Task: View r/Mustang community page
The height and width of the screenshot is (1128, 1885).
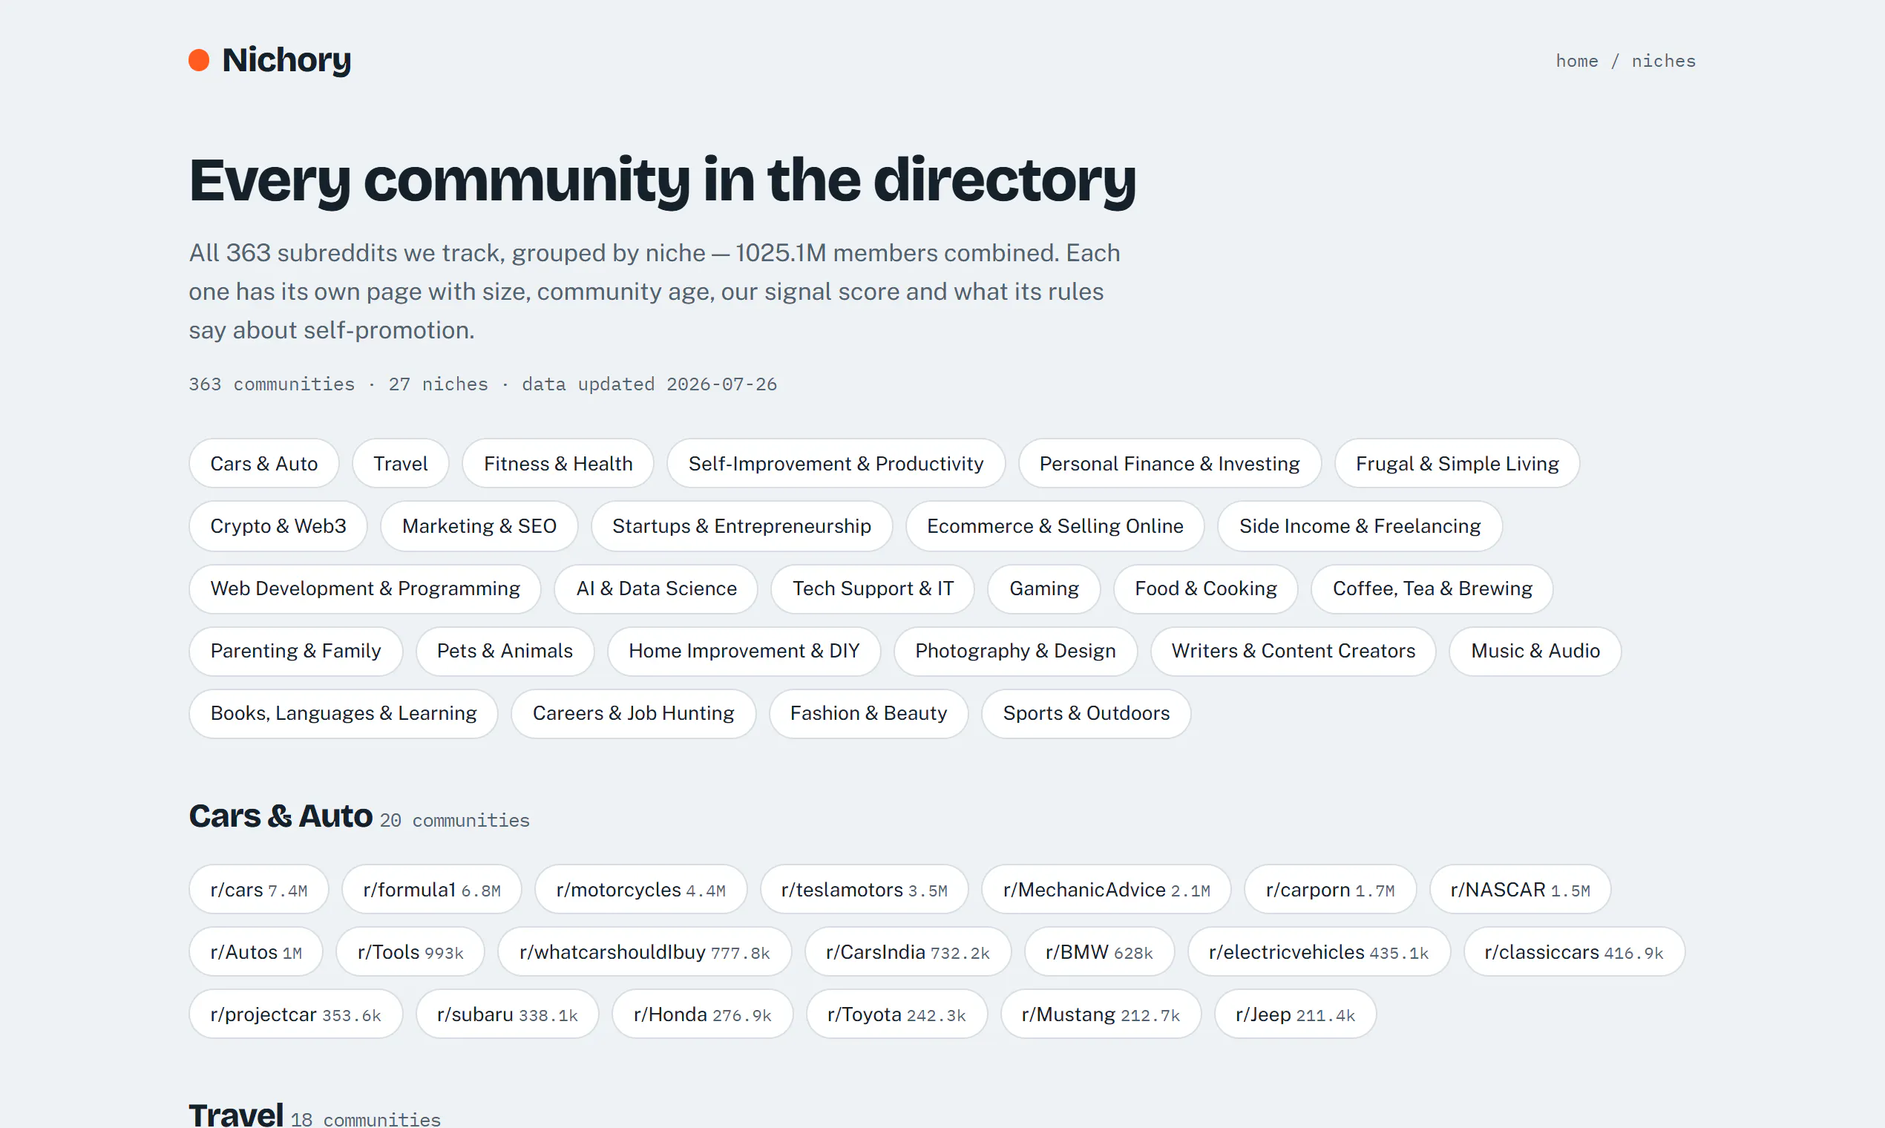Action: pos(1100,1014)
